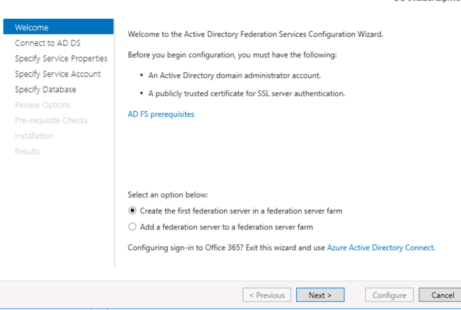The width and height of the screenshot is (461, 310).
Task: Click the Configure button
Action: (389, 295)
